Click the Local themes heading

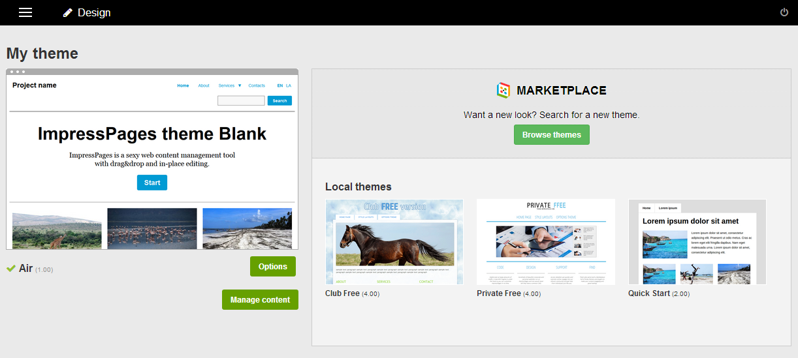[x=359, y=186]
